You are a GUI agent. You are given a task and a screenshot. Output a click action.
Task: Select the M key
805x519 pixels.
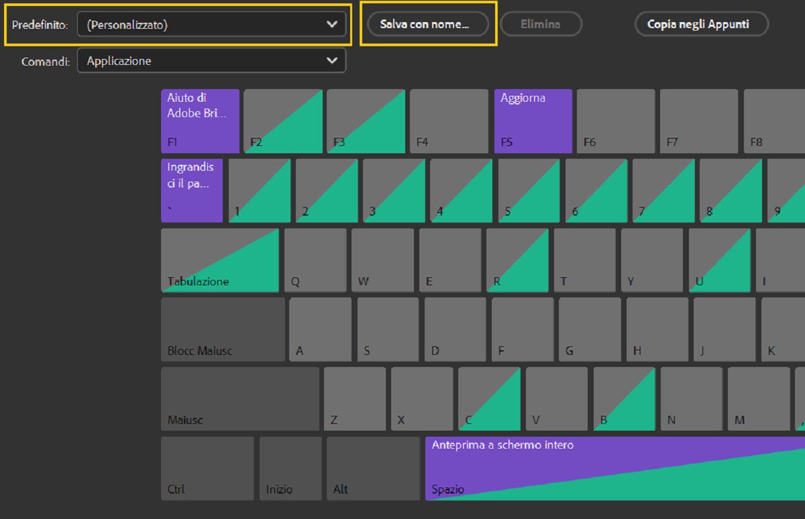pos(759,399)
